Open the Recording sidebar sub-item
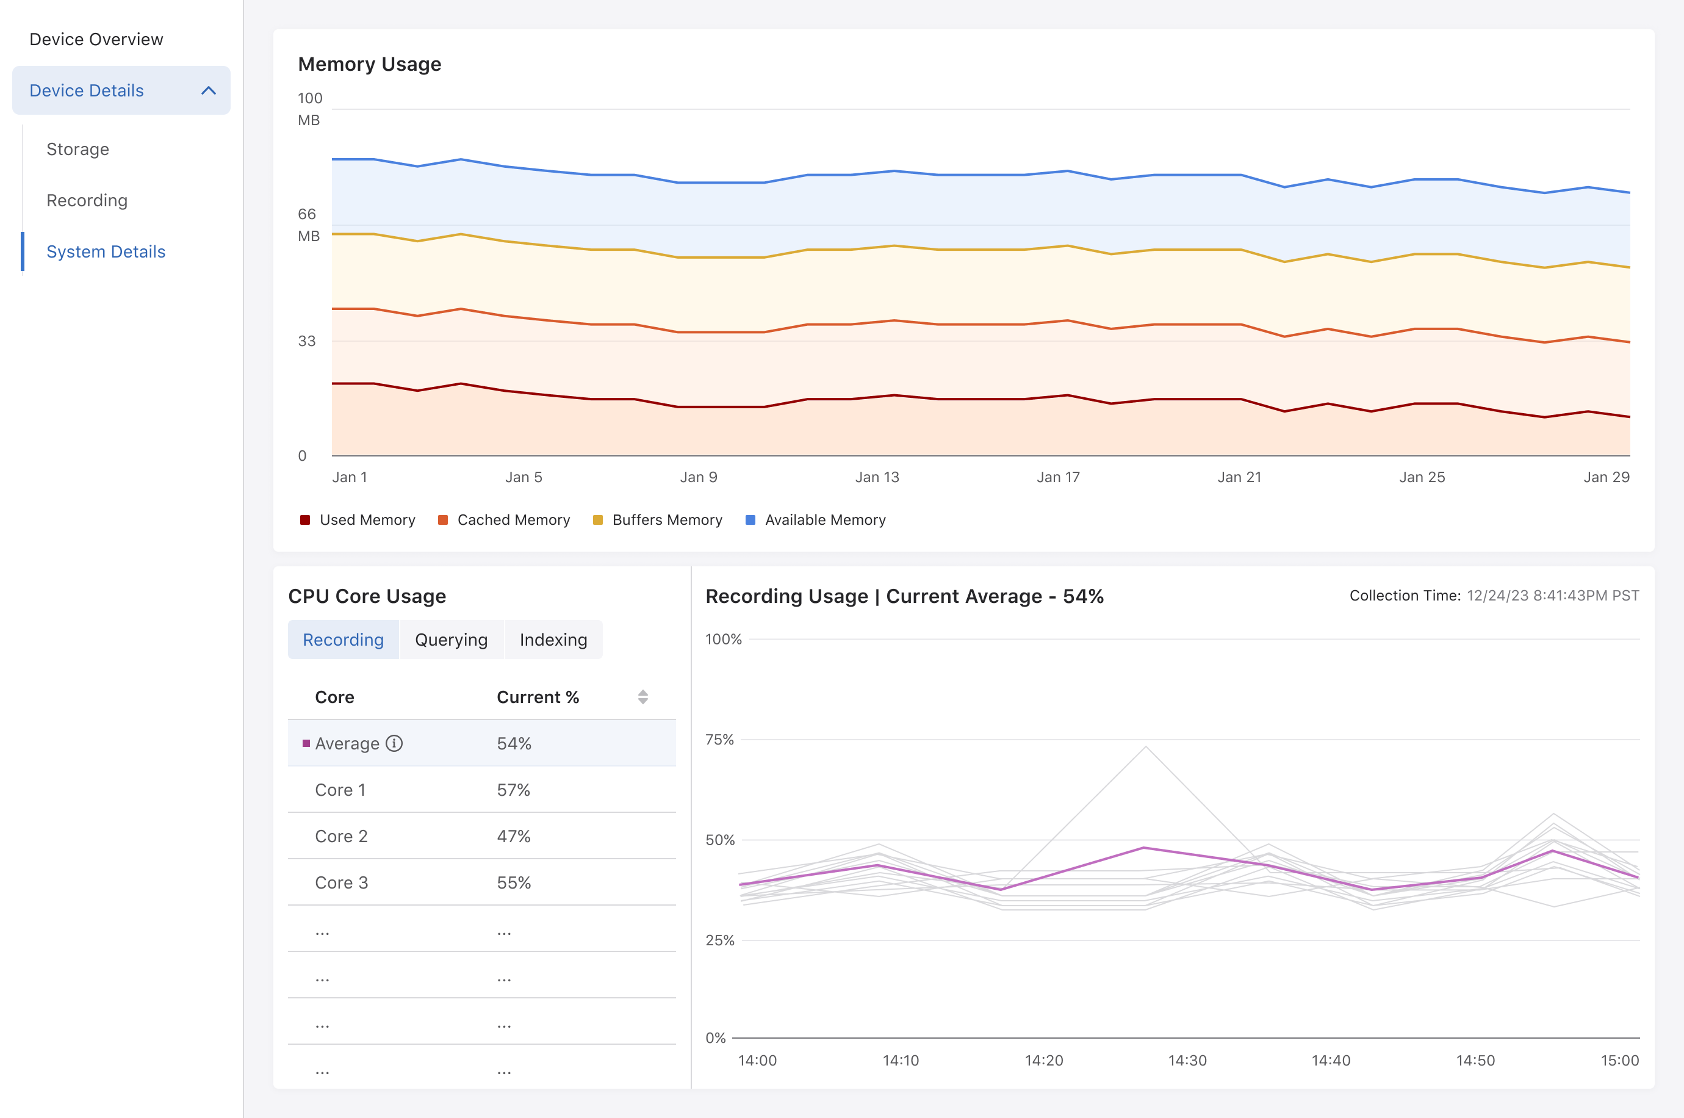 tap(87, 200)
